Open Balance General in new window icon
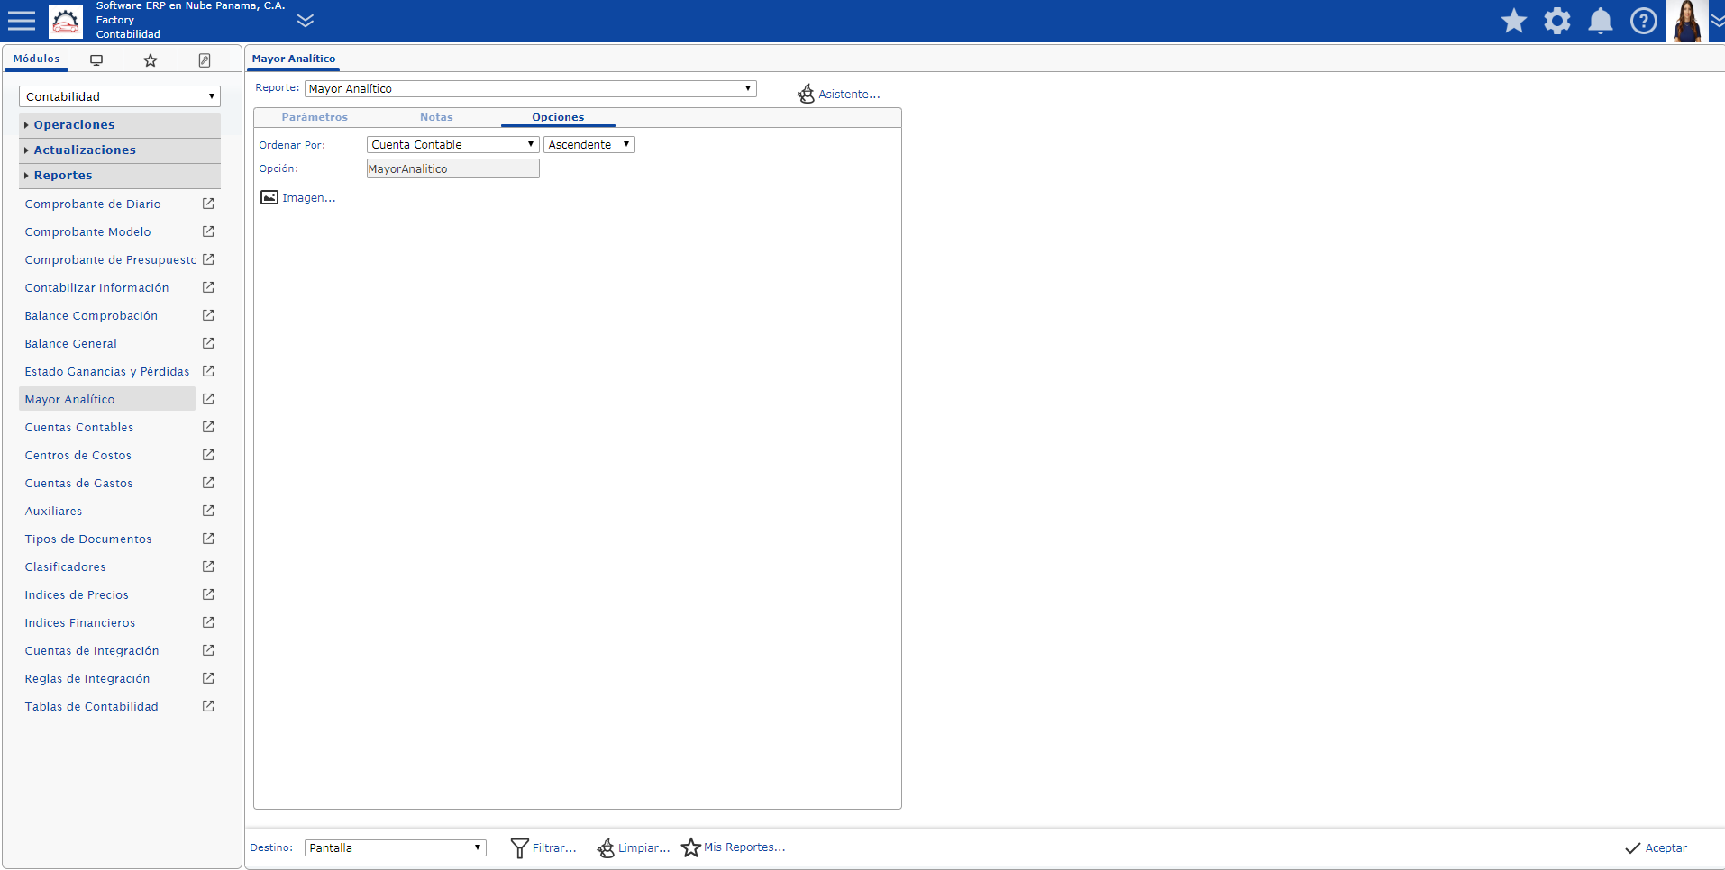The width and height of the screenshot is (1725, 870). point(208,343)
